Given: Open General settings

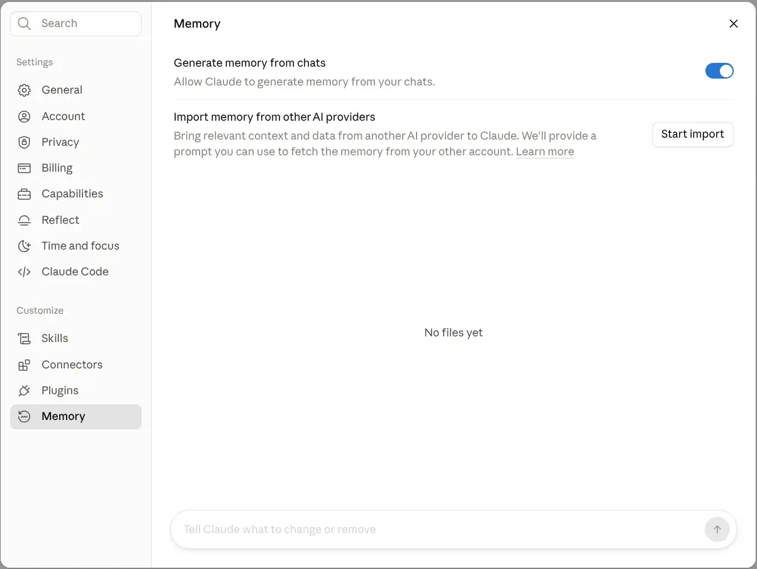Looking at the screenshot, I should click(x=76, y=90).
